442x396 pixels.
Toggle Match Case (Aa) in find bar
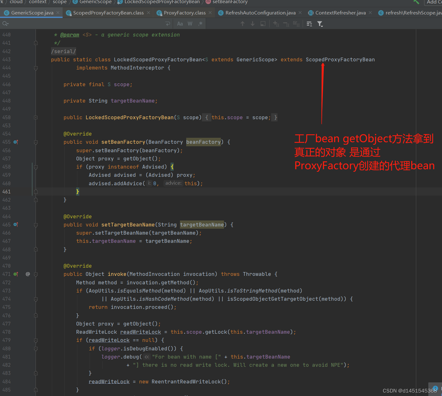pyautogui.click(x=180, y=24)
